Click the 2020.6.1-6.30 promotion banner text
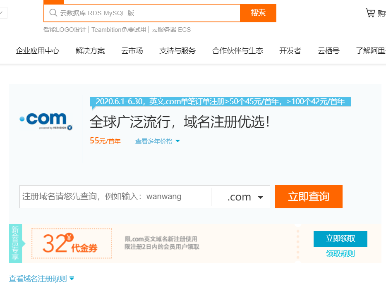Screen dimensions: 386x286 221,102
